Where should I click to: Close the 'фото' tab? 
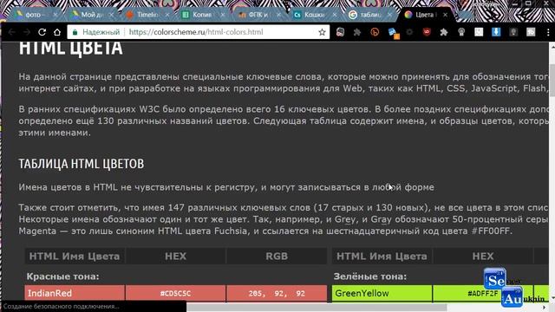55,15
